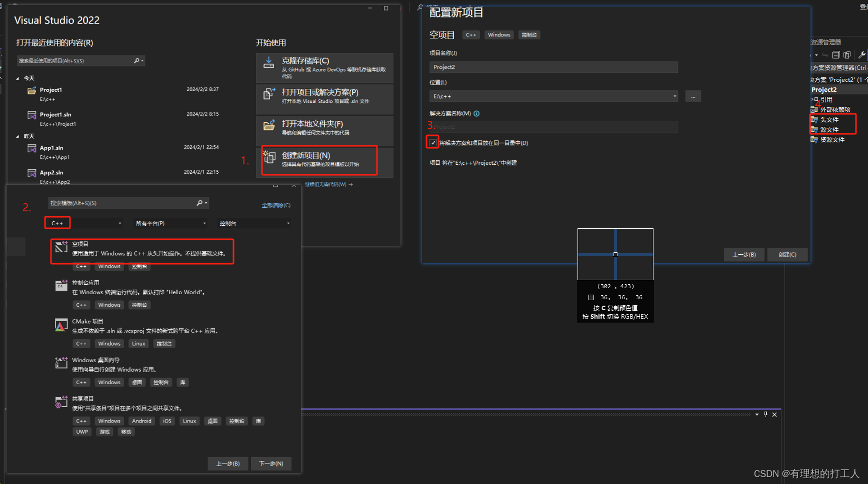Viewport: 868px width, 484px height.
Task: Select Project2 node in Solution Explorer
Action: (x=824, y=90)
